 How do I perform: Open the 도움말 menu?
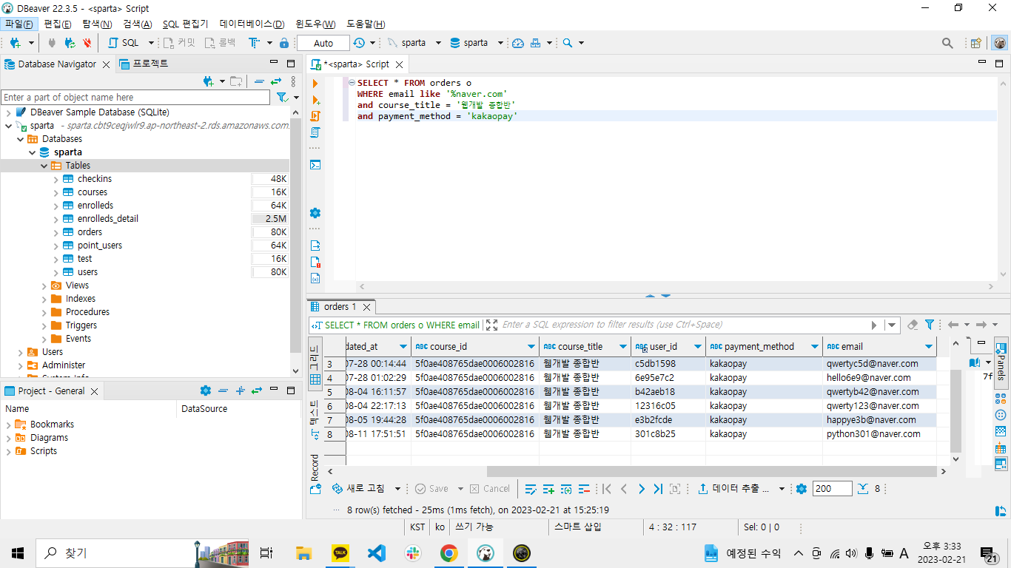(x=366, y=24)
